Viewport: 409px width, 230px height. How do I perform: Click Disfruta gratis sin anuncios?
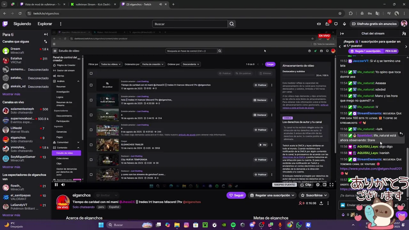pos(374,24)
